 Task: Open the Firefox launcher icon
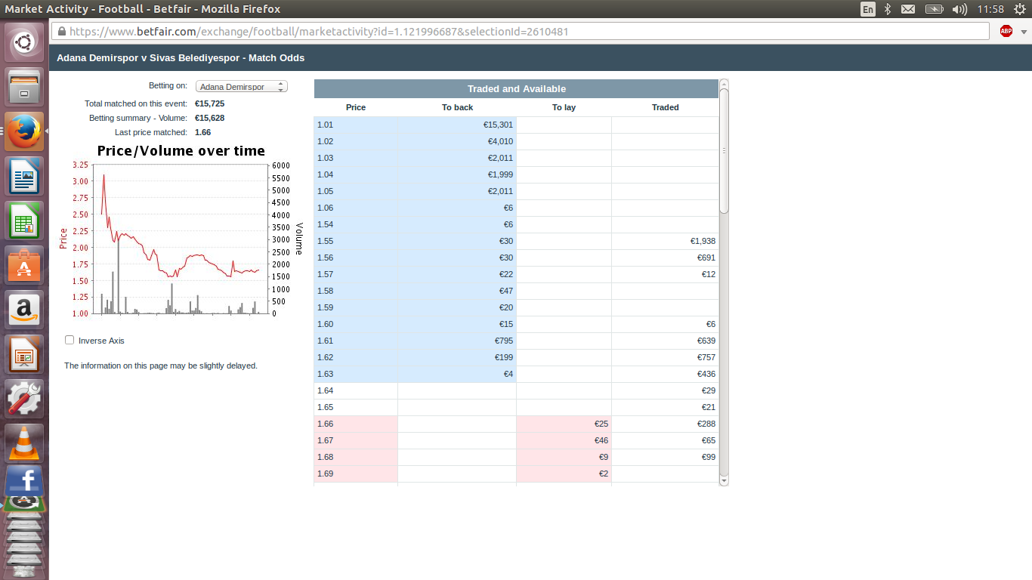pyautogui.click(x=25, y=131)
